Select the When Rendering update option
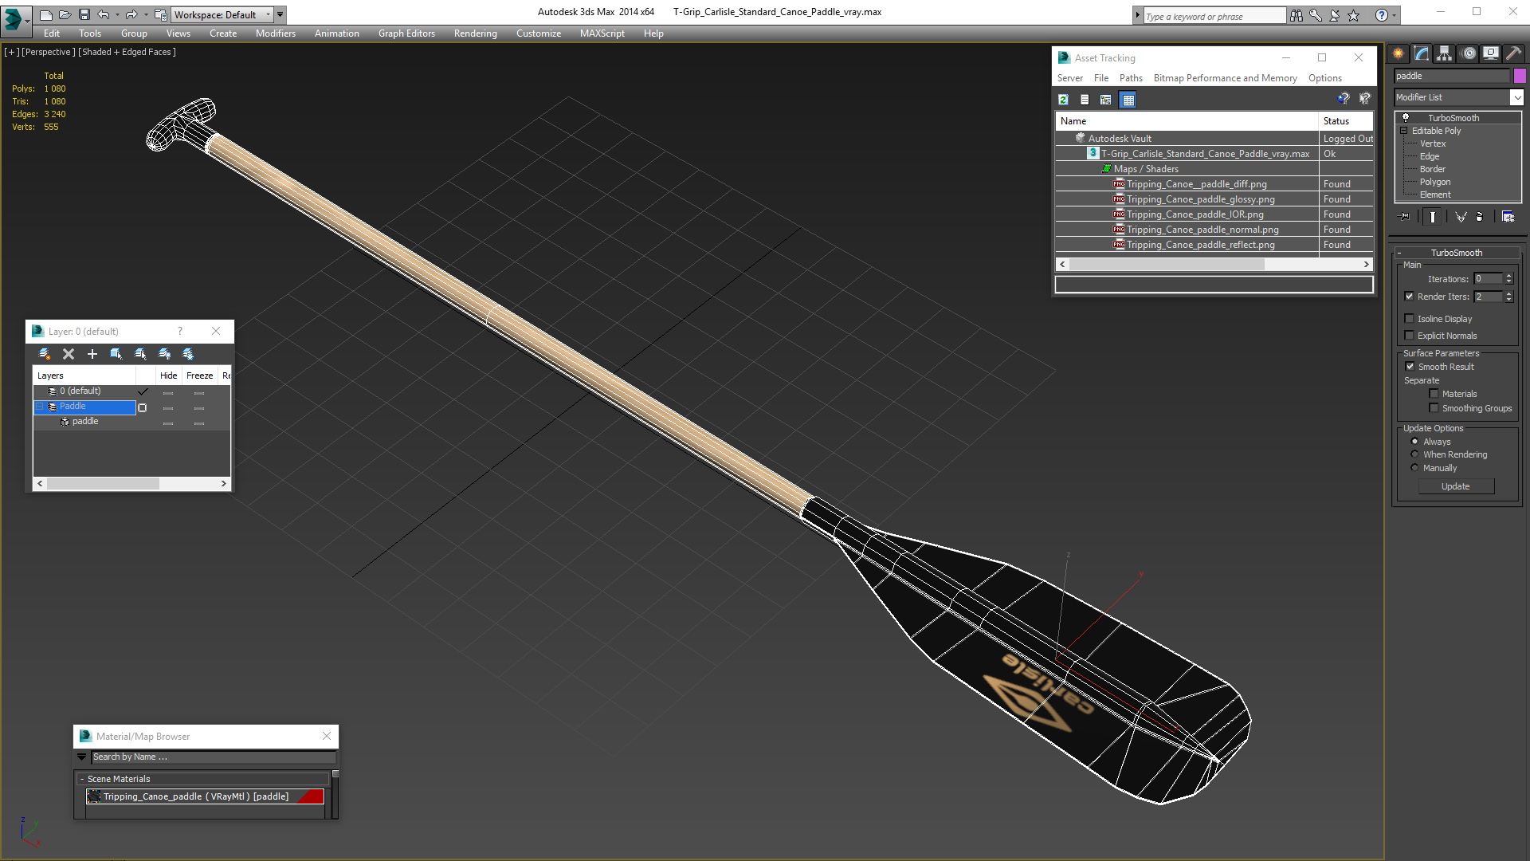Viewport: 1530px width, 861px height. 1414,454
